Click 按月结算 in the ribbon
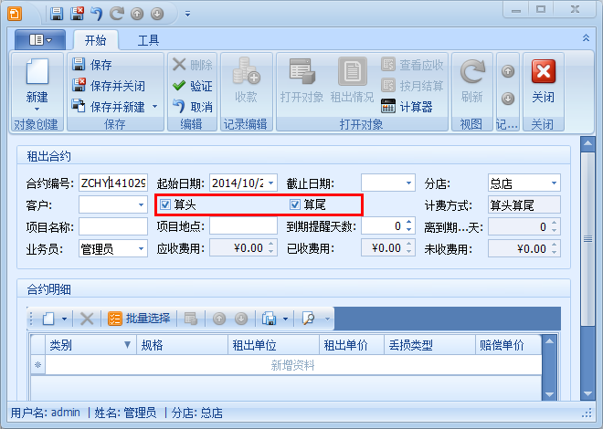This screenshot has height=429, width=603. tap(412, 85)
